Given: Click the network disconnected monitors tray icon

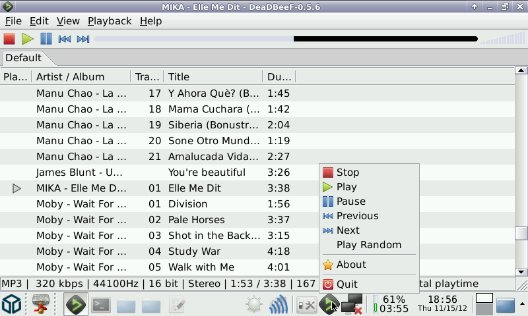Looking at the screenshot, I should point(352,304).
